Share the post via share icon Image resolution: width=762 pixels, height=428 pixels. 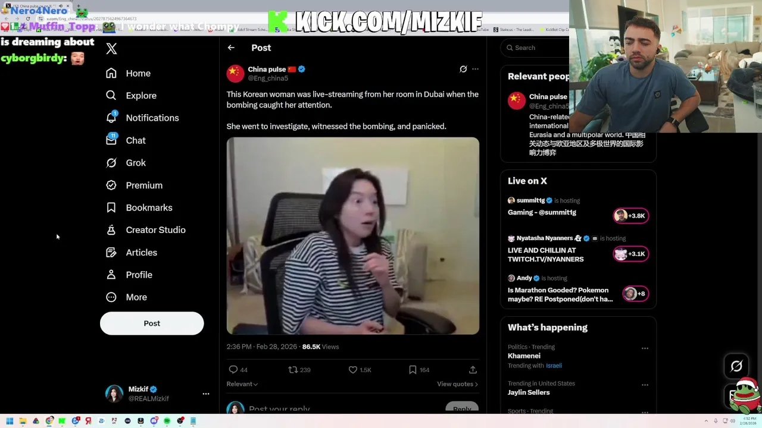[x=473, y=370]
